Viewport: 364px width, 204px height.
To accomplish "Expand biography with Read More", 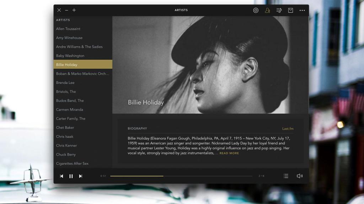I will coord(229,153).
